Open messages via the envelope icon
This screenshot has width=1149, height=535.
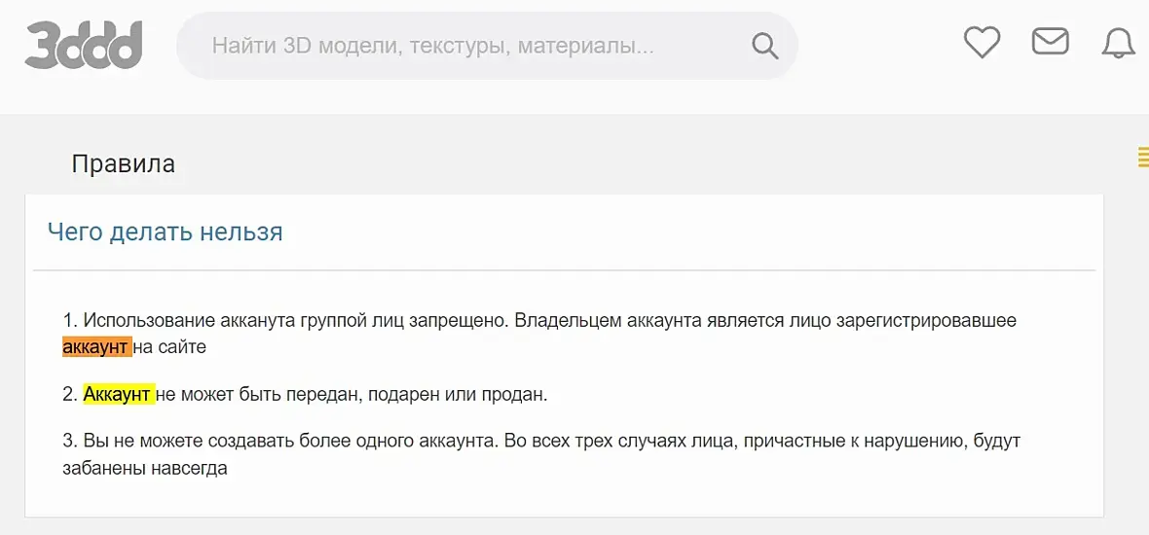[x=1050, y=42]
